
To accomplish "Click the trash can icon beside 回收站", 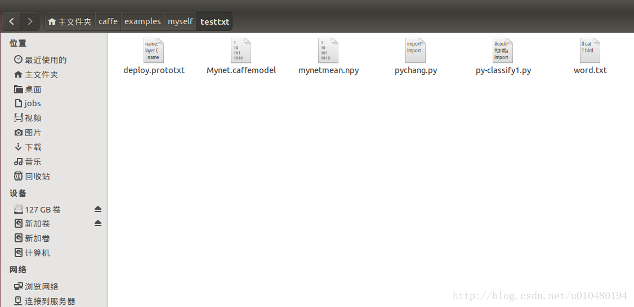I will click(x=18, y=176).
